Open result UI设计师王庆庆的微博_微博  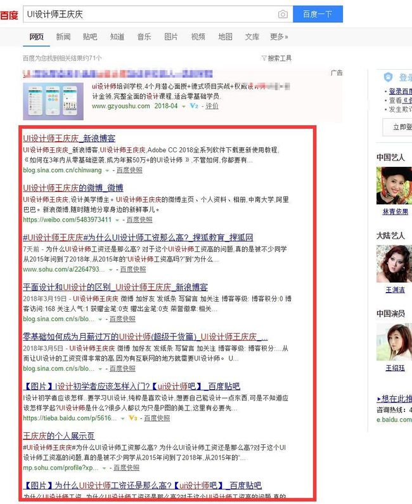pos(73,188)
